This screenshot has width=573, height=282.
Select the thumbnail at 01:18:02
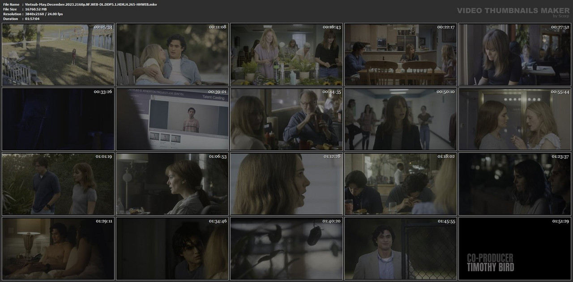[401, 184]
